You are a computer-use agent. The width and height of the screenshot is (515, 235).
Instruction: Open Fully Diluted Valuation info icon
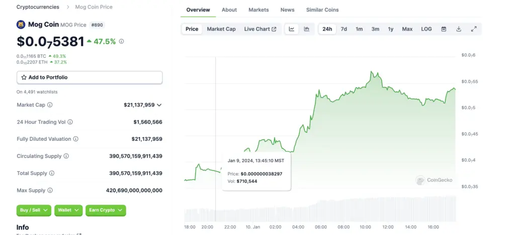point(75,139)
